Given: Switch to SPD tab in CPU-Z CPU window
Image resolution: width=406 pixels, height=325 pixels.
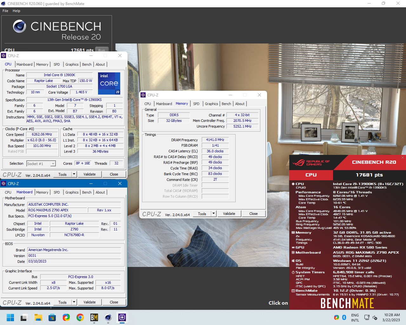Looking at the screenshot, I should click(x=57, y=64).
